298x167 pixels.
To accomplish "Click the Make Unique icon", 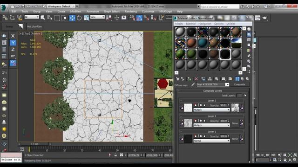I will click(x=210, y=78).
